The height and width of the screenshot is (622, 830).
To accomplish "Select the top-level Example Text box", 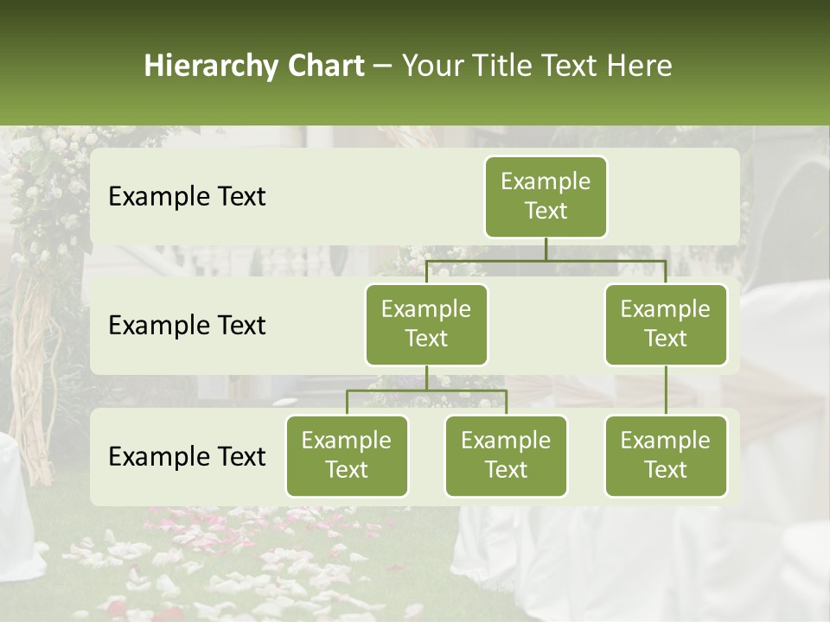I will [546, 197].
